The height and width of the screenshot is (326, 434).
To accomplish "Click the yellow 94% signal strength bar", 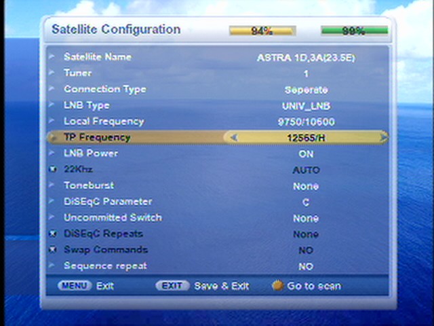I will [262, 31].
